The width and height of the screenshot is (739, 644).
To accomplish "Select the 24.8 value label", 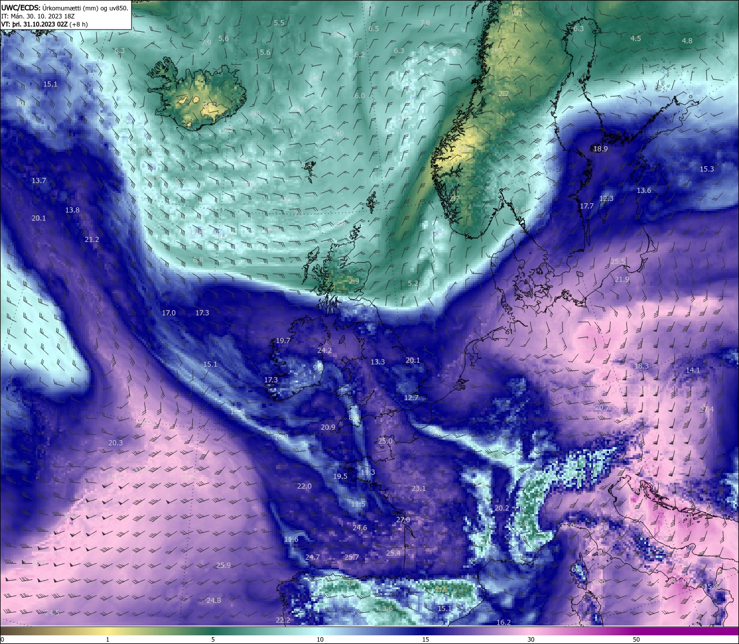I will 214,600.
